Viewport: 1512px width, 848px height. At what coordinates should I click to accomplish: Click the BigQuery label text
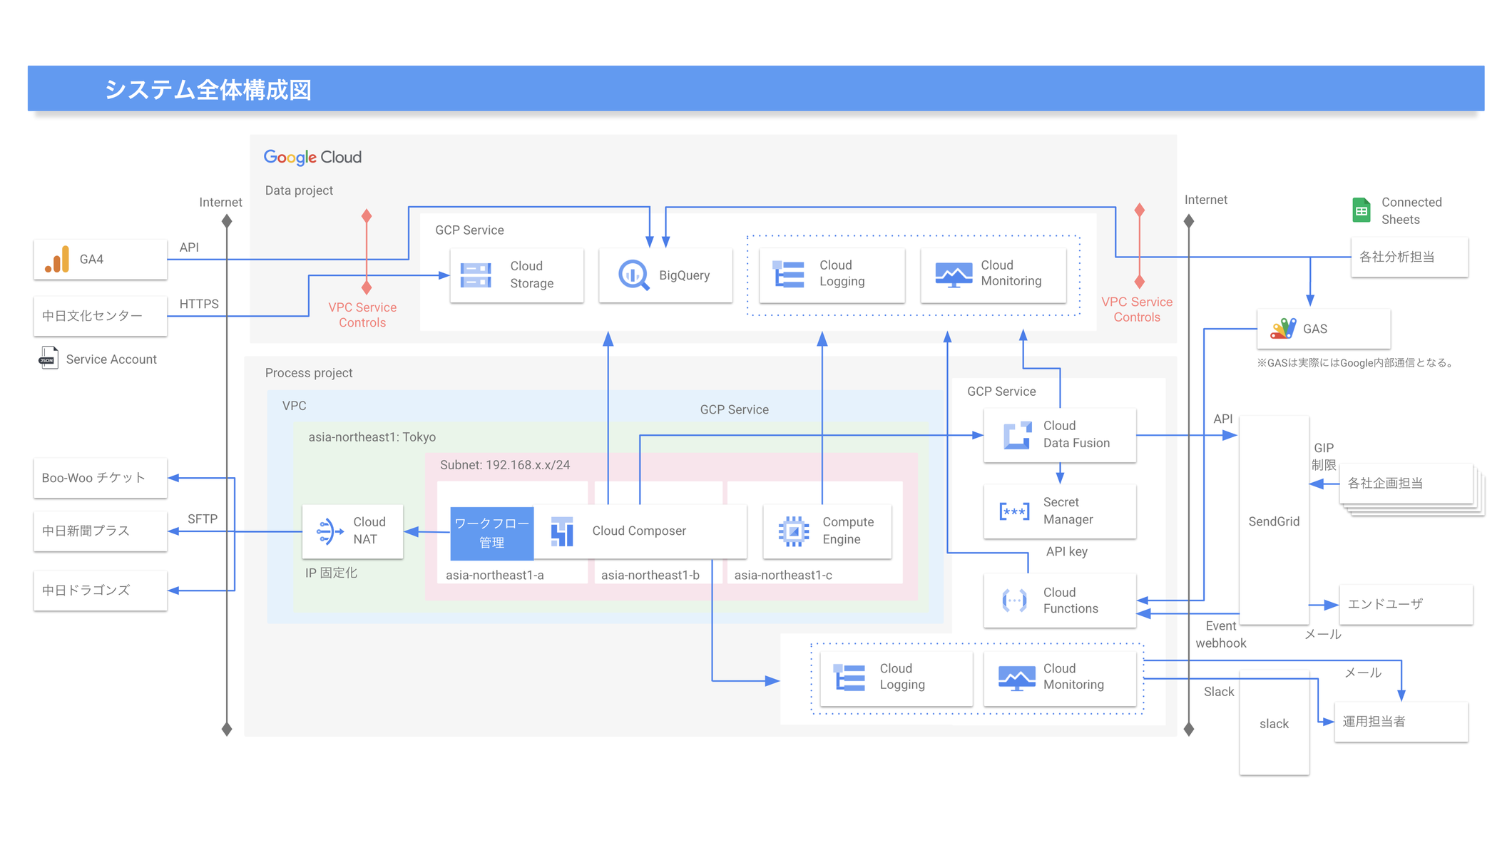click(x=684, y=275)
